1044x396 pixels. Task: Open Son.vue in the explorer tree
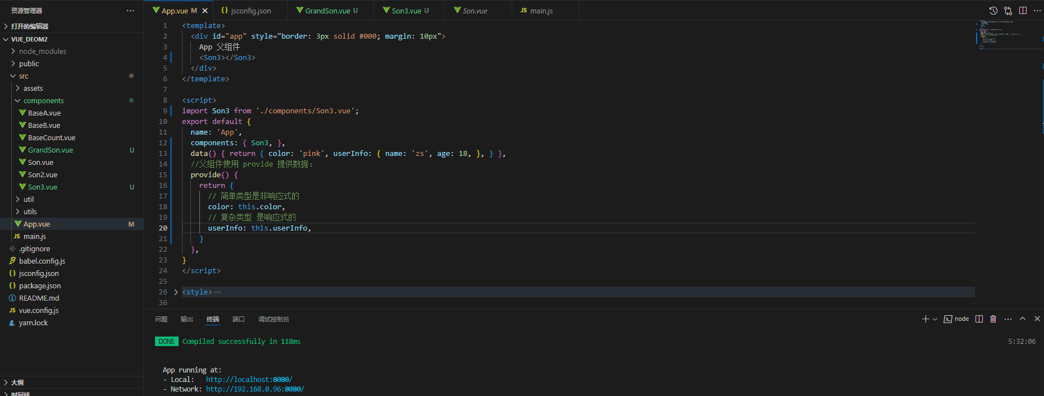71,162
